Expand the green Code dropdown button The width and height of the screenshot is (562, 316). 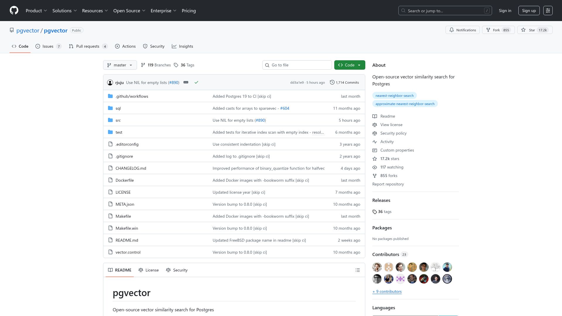point(350,65)
